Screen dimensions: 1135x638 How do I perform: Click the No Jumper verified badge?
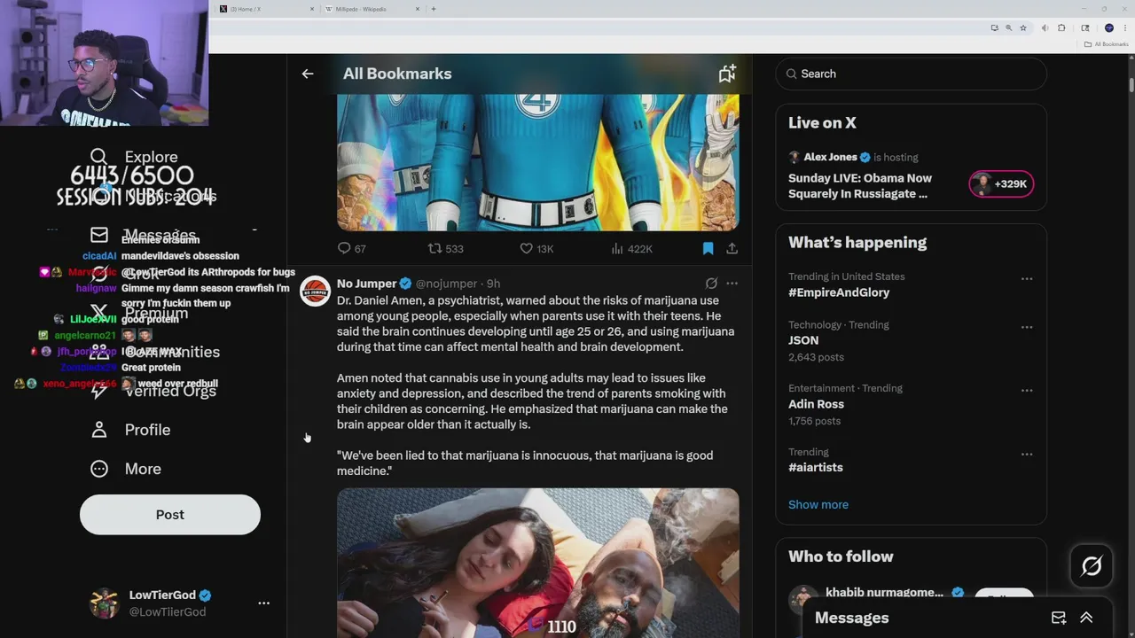tap(405, 284)
